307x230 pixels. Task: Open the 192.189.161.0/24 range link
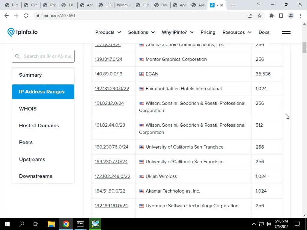point(111,206)
